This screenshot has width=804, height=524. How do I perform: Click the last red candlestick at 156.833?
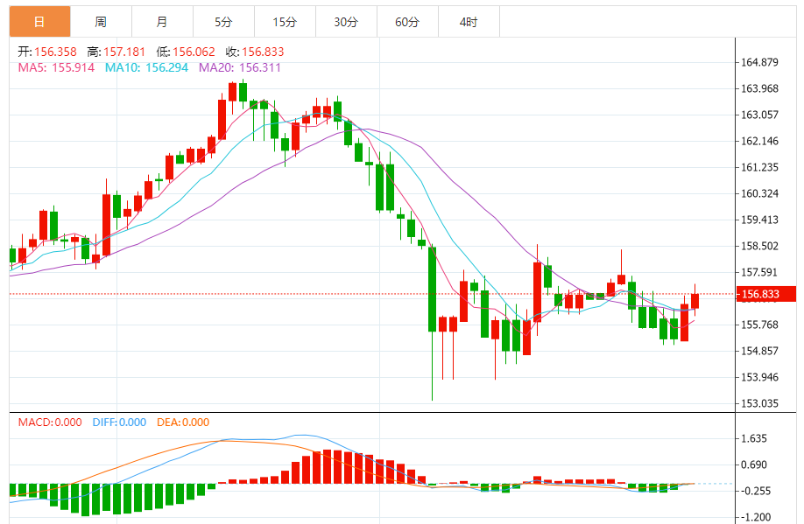coord(695,301)
